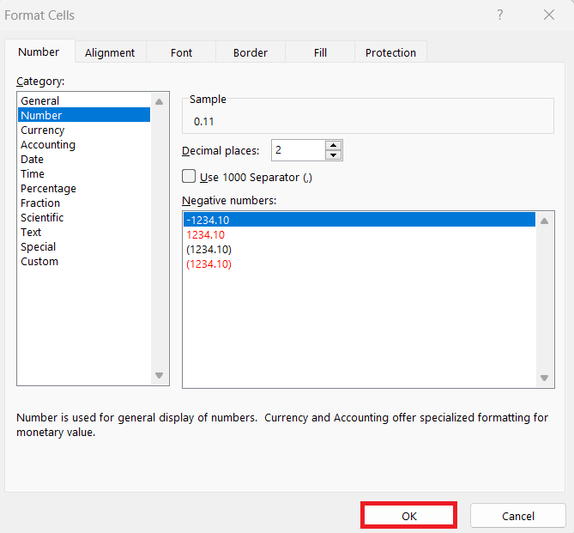Close the Format Cells dialog
Image resolution: width=574 pixels, height=533 pixels.
coord(549,15)
